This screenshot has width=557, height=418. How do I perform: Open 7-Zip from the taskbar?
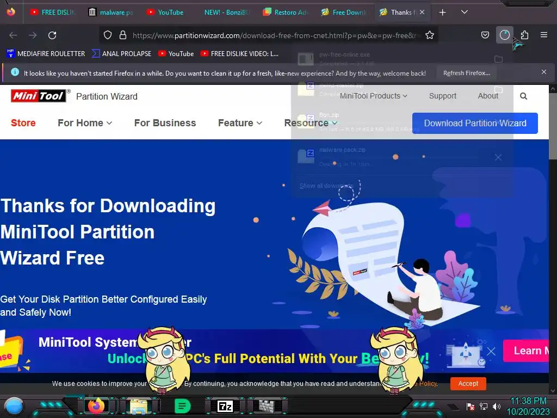225,406
